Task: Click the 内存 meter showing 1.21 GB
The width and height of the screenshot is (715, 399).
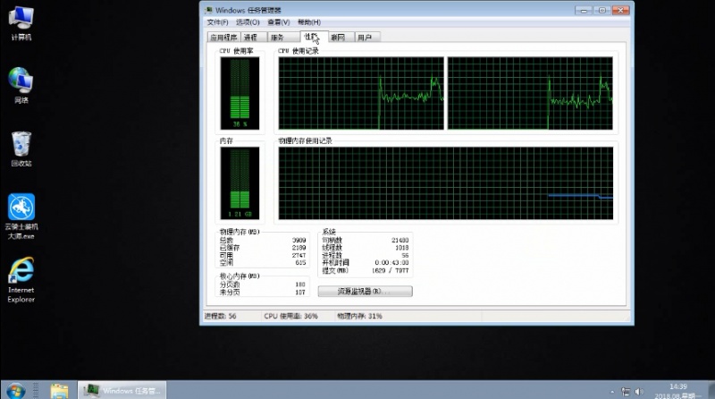Action: tap(240, 183)
